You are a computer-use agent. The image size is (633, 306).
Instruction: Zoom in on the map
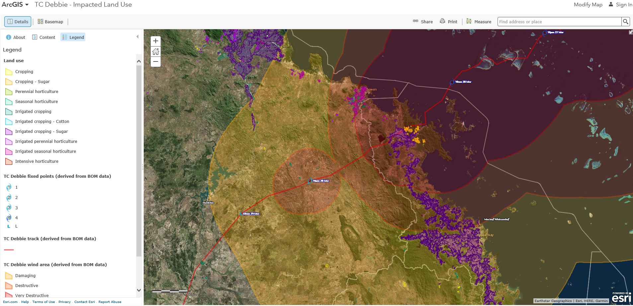point(155,41)
